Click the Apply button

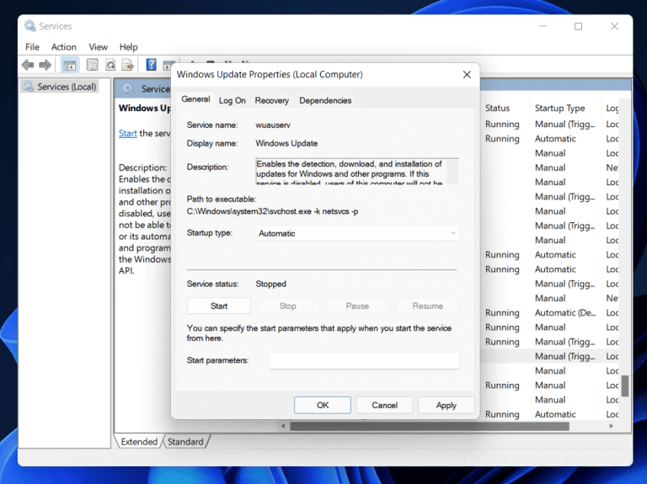pyautogui.click(x=446, y=405)
